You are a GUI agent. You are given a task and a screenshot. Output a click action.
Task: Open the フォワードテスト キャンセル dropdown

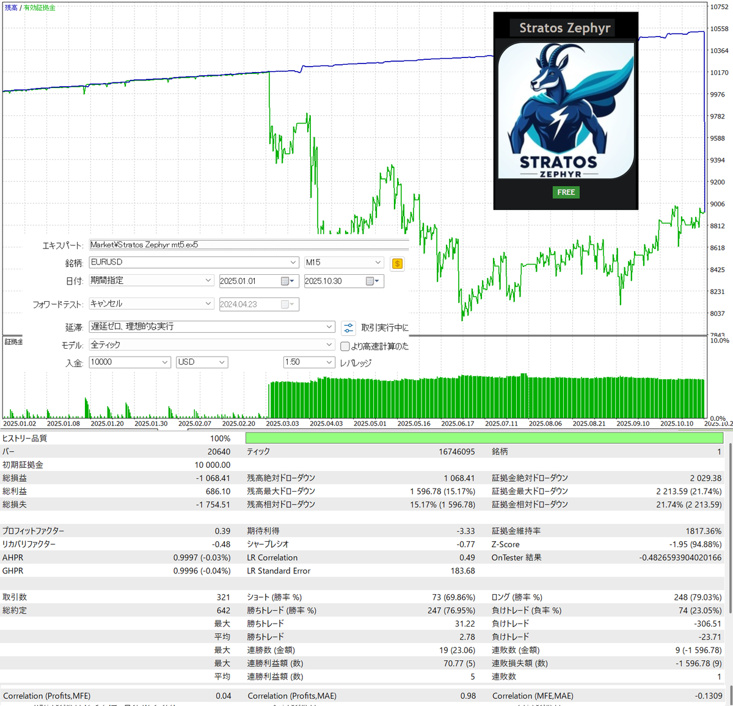(208, 304)
